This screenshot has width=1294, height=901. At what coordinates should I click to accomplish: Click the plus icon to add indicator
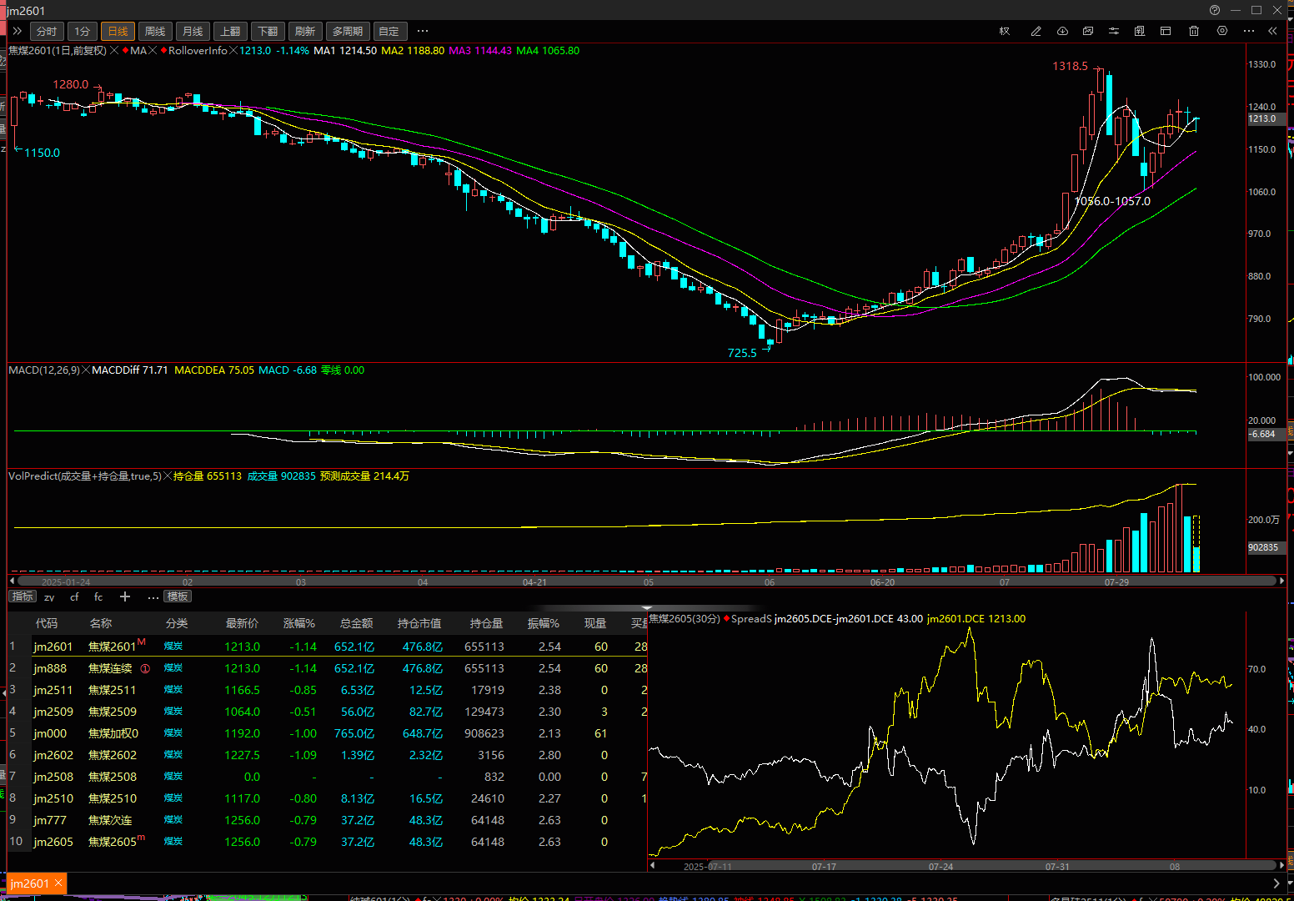(125, 596)
